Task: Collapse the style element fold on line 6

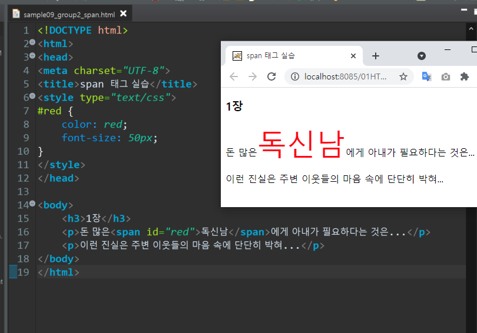Action: point(32,96)
